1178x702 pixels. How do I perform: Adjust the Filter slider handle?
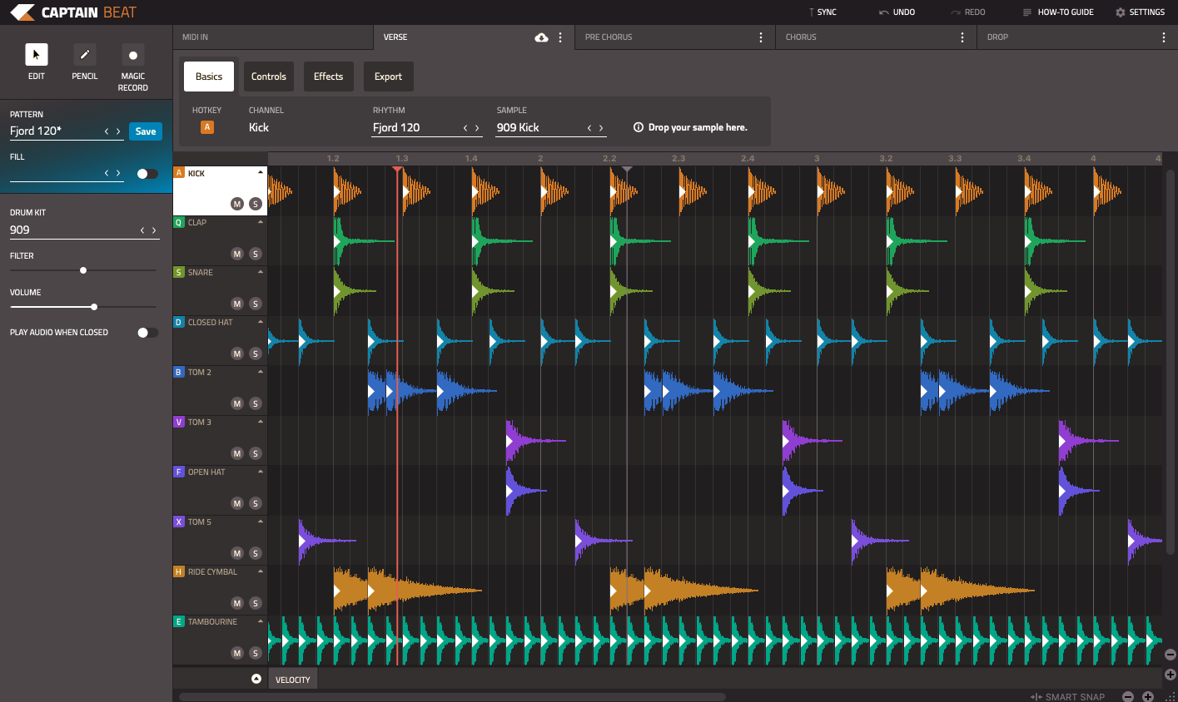(x=83, y=270)
